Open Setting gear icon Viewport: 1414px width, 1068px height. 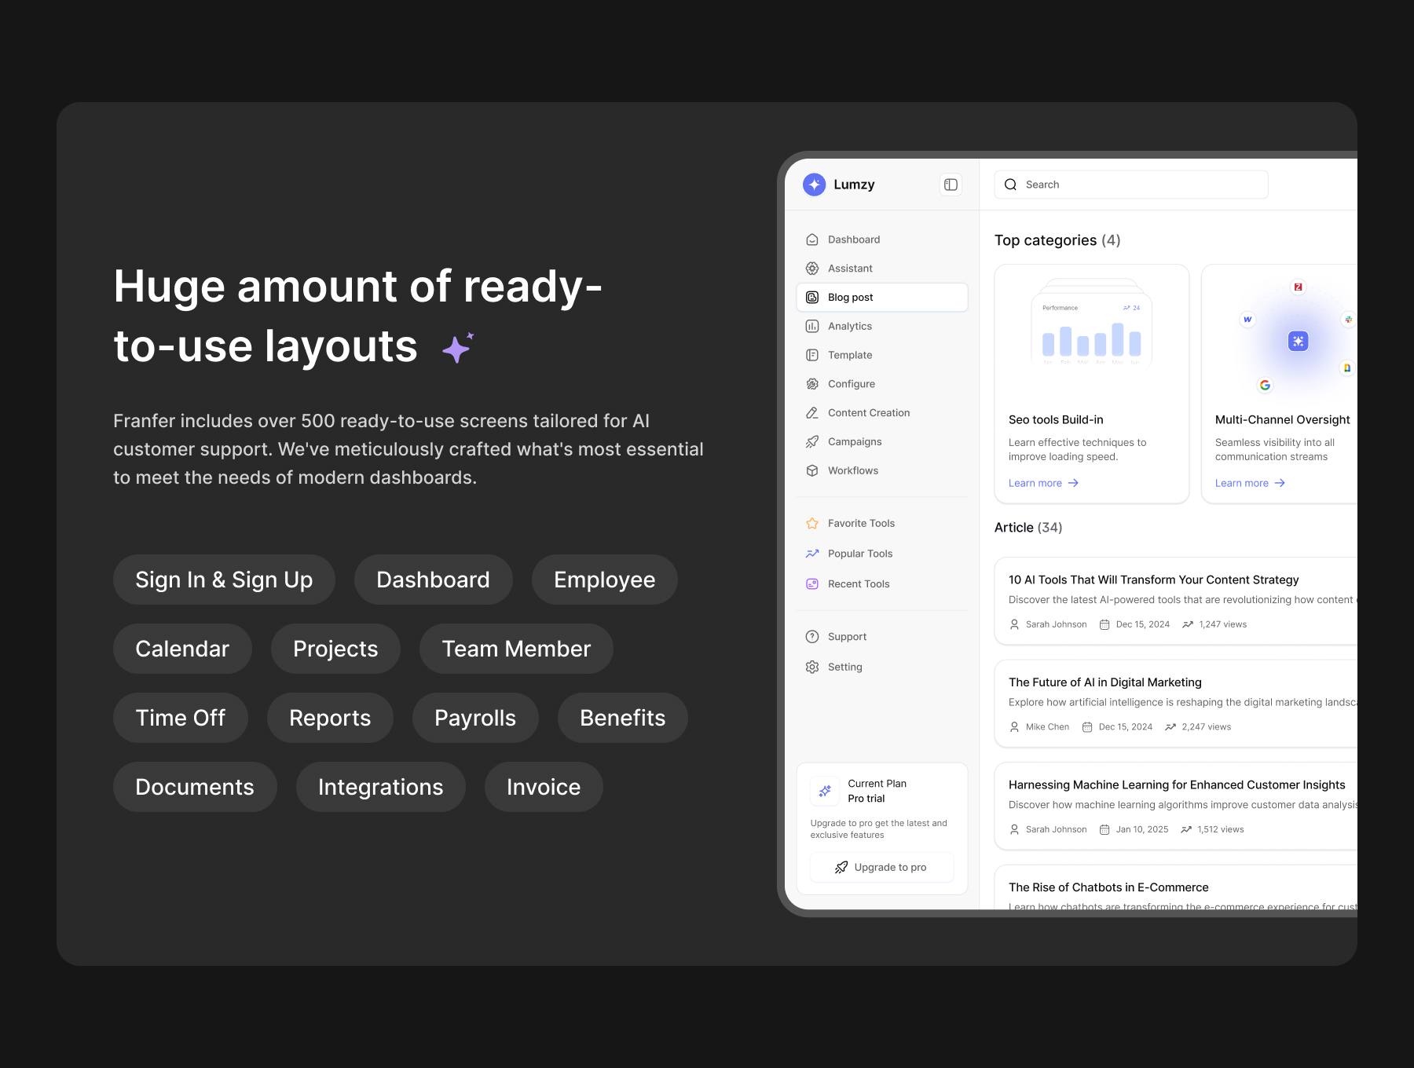[x=812, y=667]
